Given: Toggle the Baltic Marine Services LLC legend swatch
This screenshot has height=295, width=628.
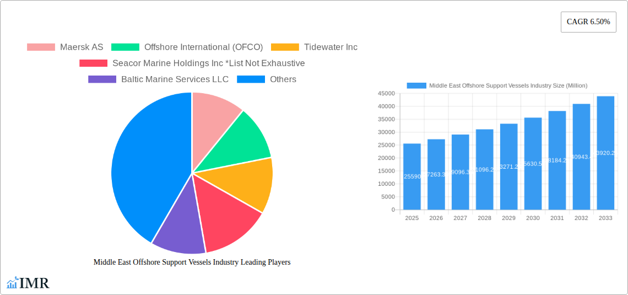Looking at the screenshot, I should 102,79.
